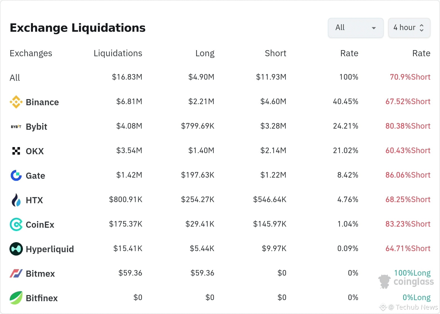Click the Hyperliquid logo icon

pos(16,249)
